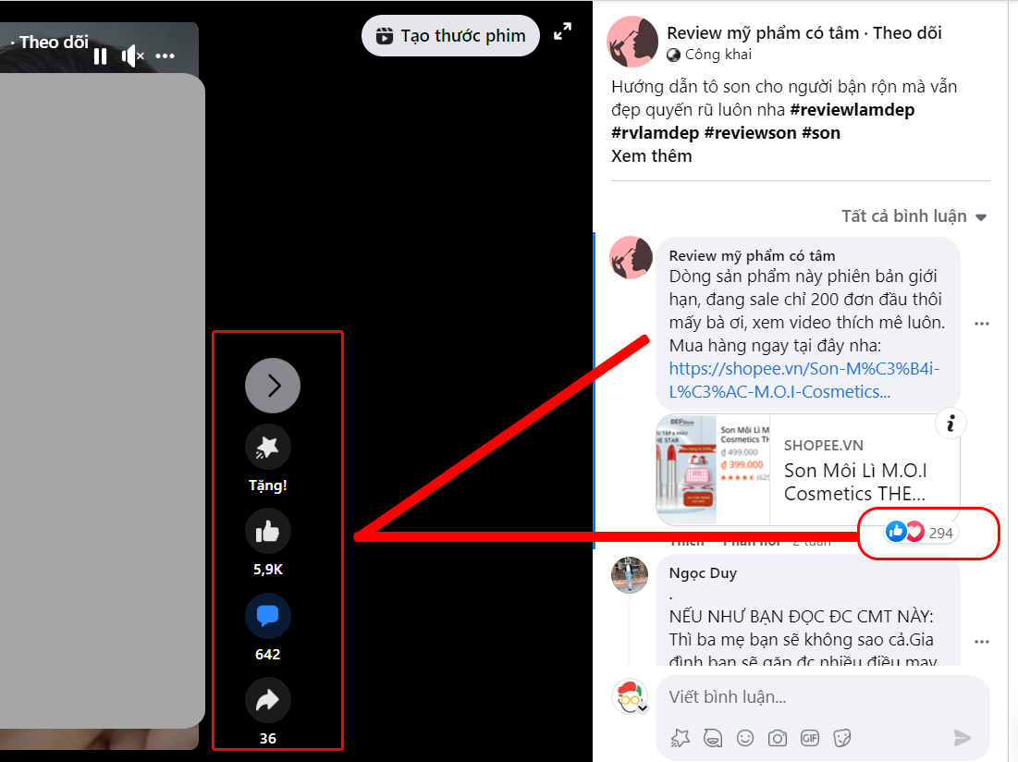Open the three-dot video options menu

[x=165, y=56]
